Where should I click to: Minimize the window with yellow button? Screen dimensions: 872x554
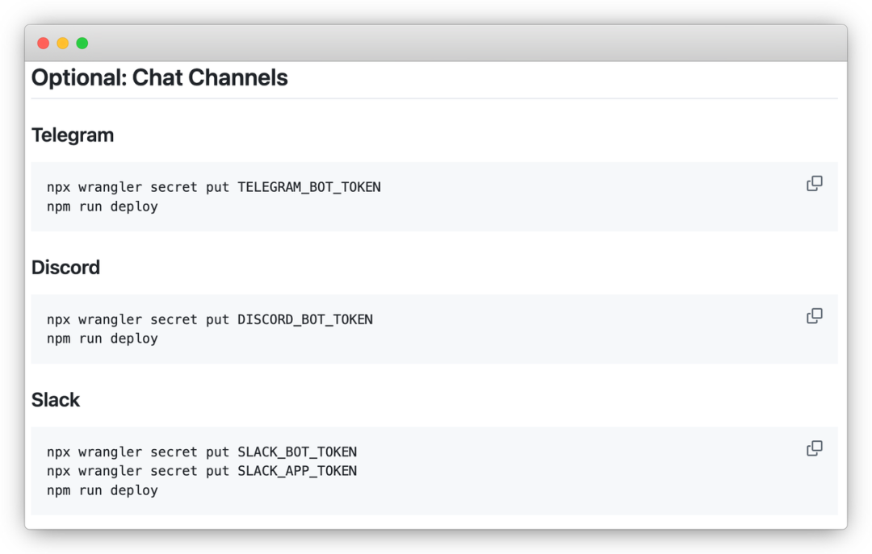point(63,44)
